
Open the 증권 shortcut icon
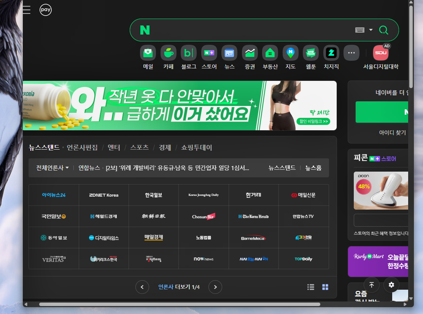coord(250,53)
